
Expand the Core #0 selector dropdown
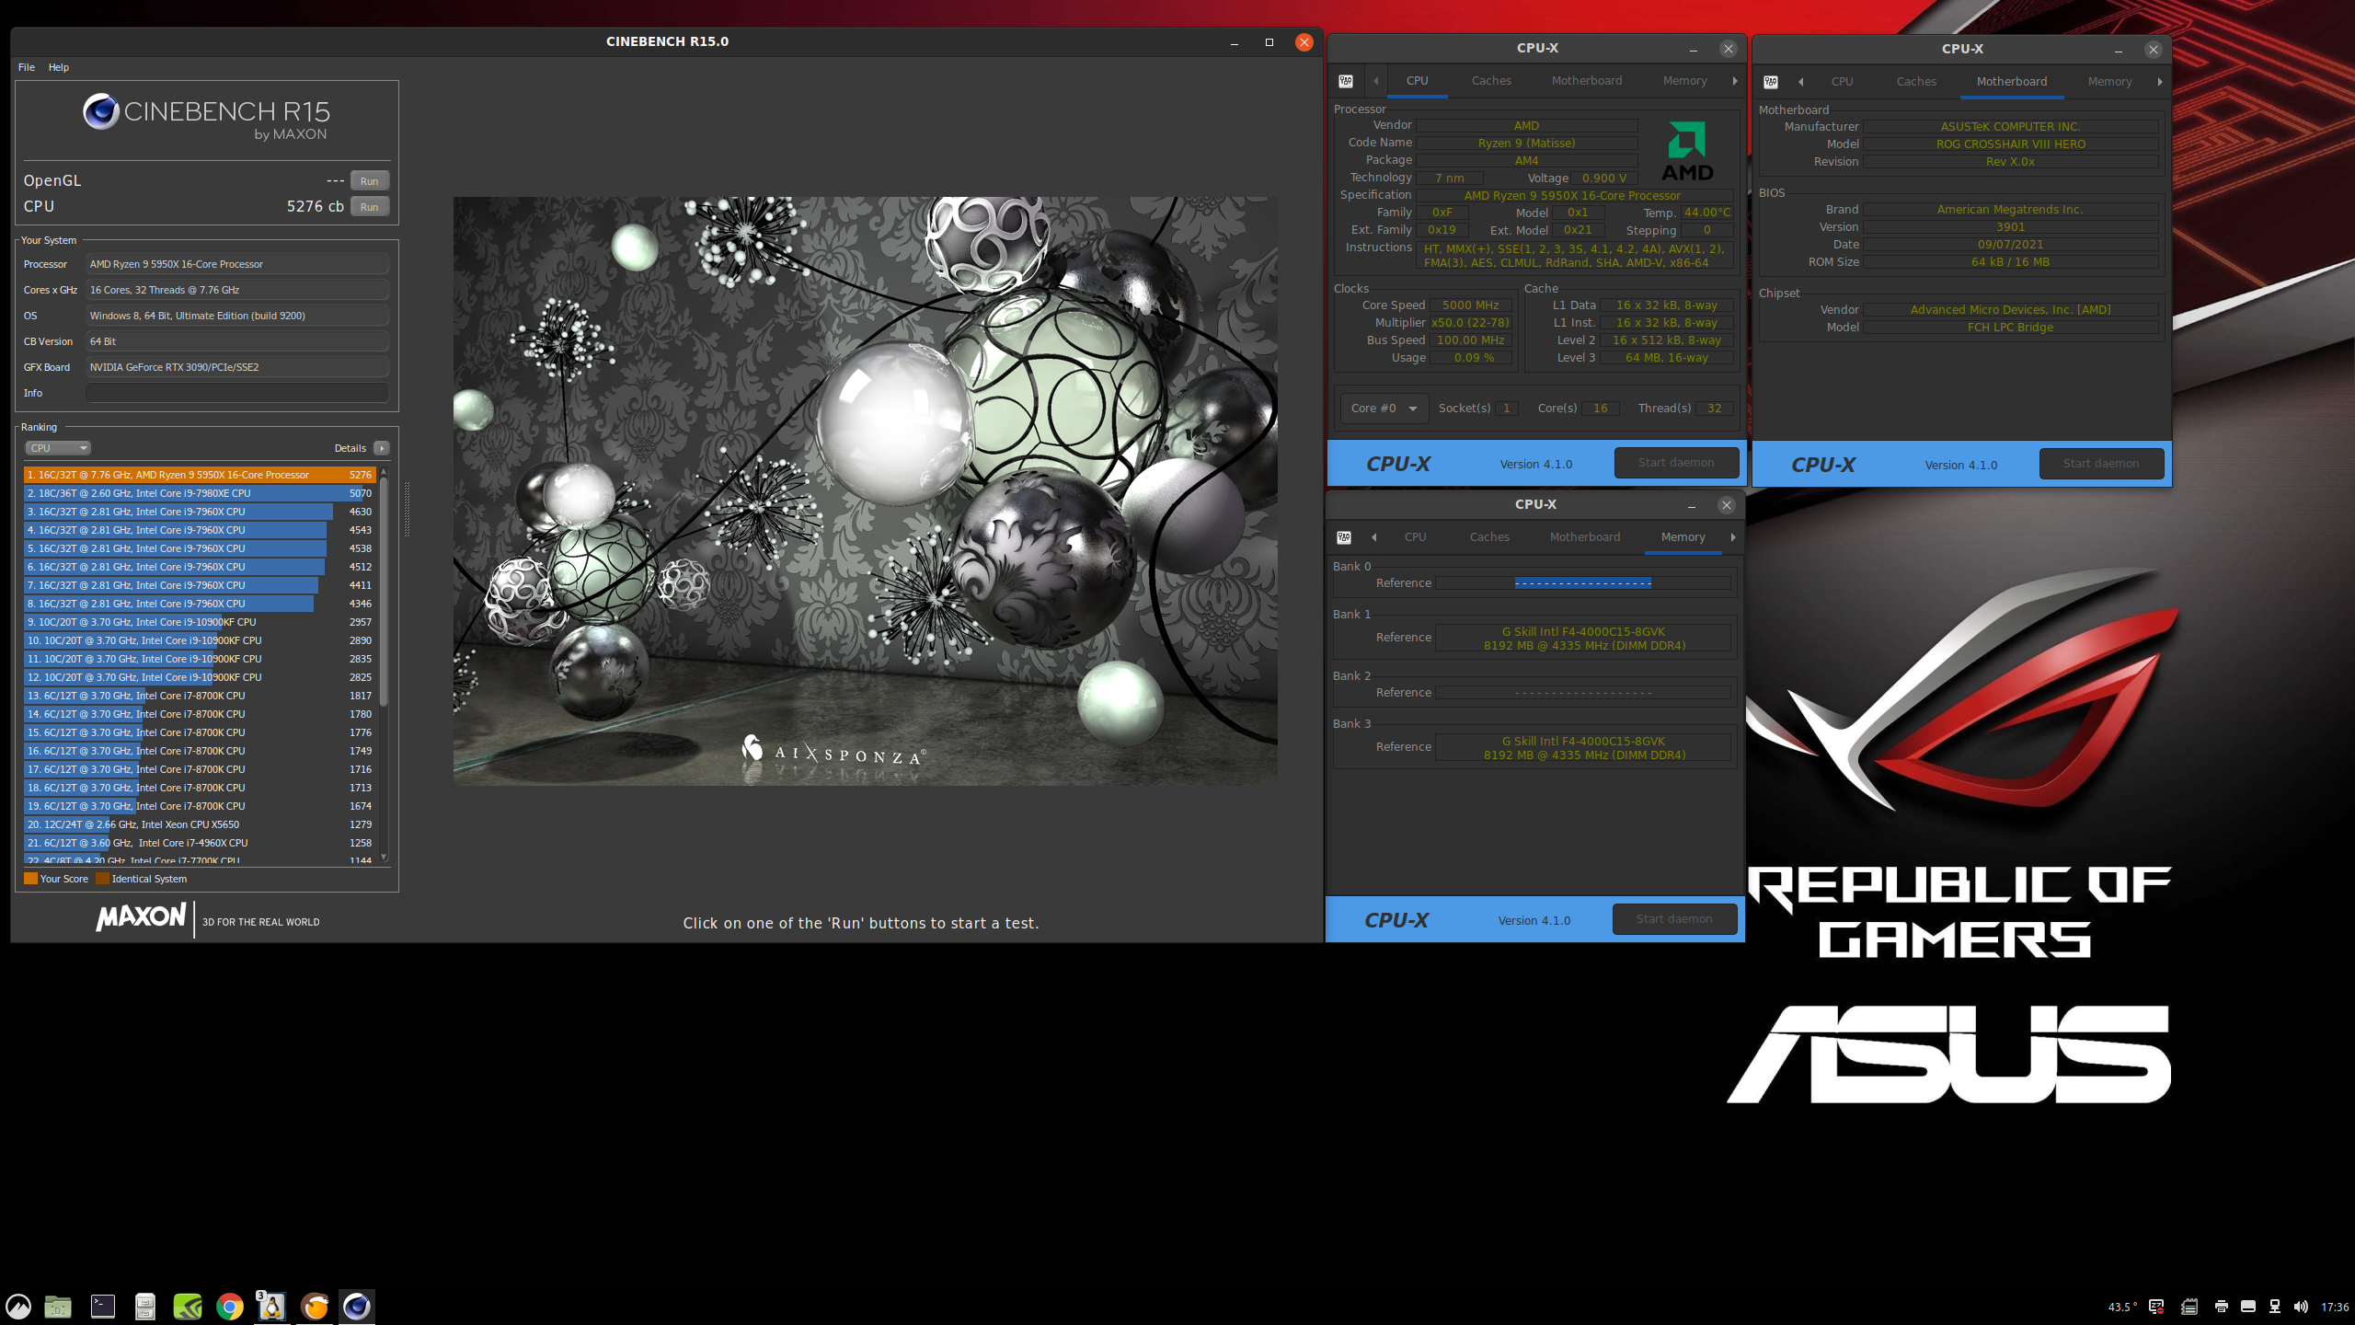click(1383, 409)
